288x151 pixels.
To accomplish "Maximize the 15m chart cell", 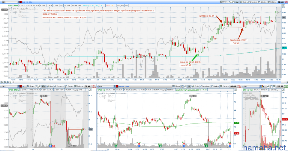I will (90, 90).
